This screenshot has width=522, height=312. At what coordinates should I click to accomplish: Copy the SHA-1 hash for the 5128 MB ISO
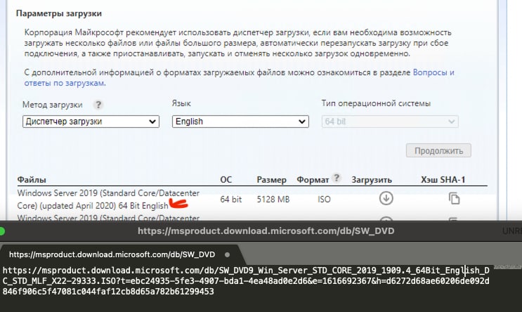(454, 198)
